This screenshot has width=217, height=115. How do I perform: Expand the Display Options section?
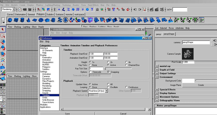click(x=157, y=93)
